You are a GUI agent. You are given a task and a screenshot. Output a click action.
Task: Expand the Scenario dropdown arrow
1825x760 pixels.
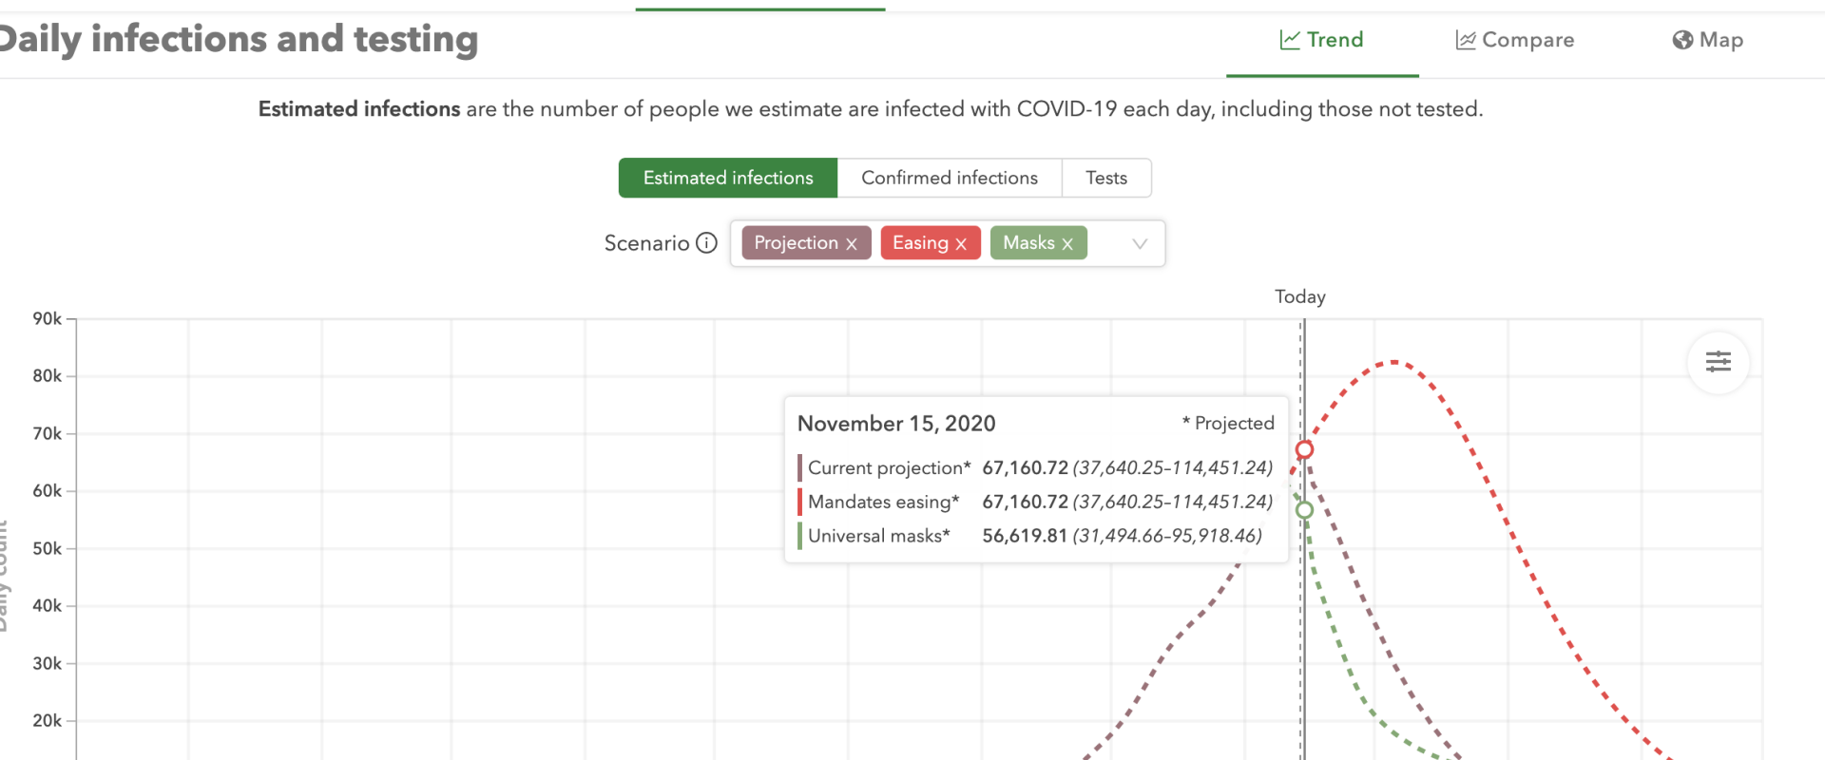pos(1140,244)
